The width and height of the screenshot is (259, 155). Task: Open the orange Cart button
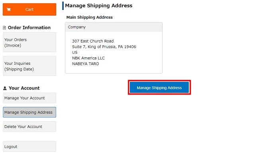tap(29, 10)
